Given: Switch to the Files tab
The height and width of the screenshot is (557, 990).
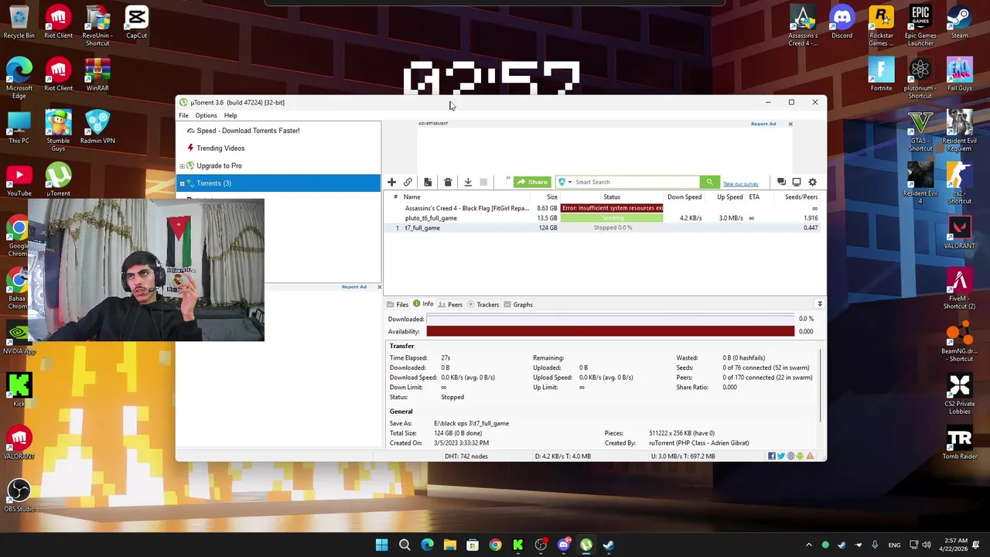Looking at the screenshot, I should click(x=398, y=305).
